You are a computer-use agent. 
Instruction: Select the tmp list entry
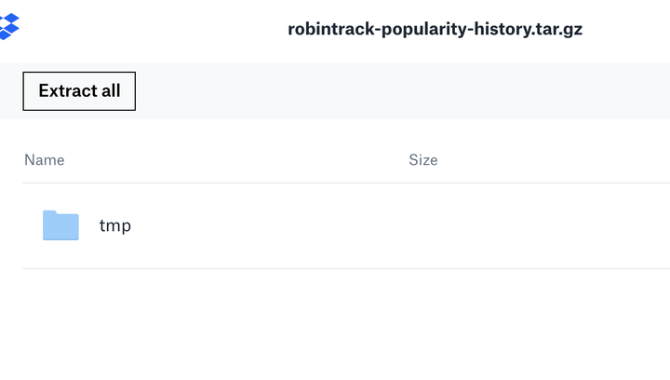346,225
